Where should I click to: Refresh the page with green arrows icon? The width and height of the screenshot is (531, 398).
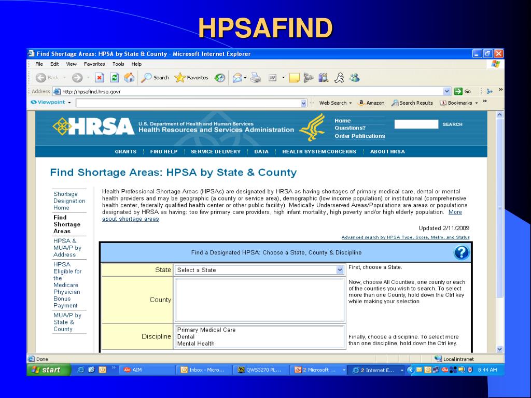point(115,78)
